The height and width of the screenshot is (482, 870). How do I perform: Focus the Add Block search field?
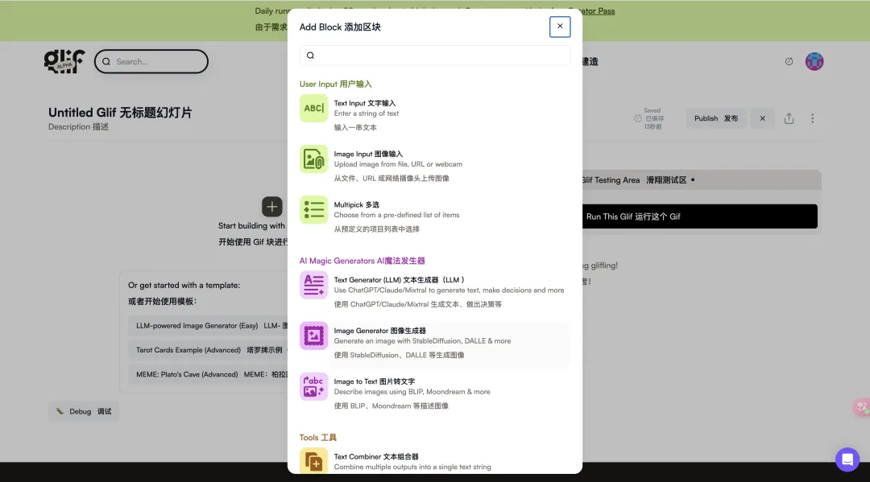point(434,56)
